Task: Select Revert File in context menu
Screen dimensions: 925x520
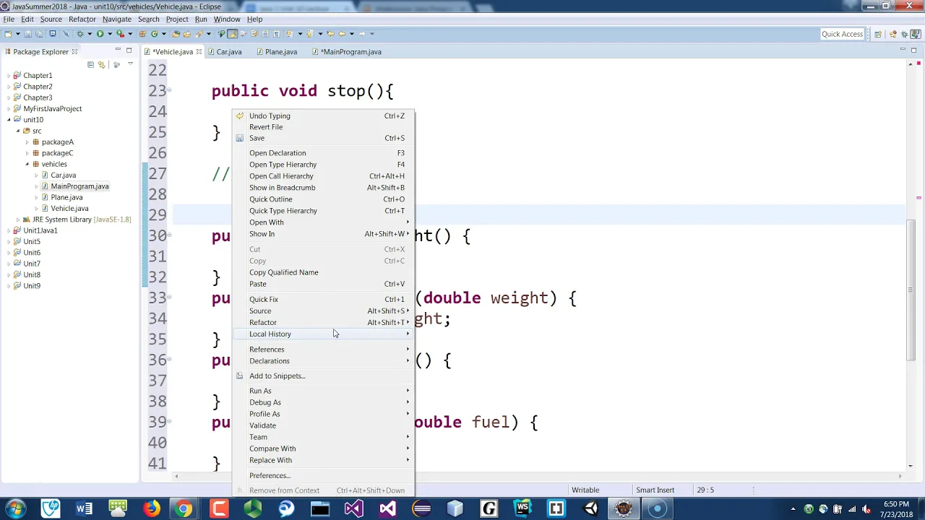Action: (x=324, y=127)
